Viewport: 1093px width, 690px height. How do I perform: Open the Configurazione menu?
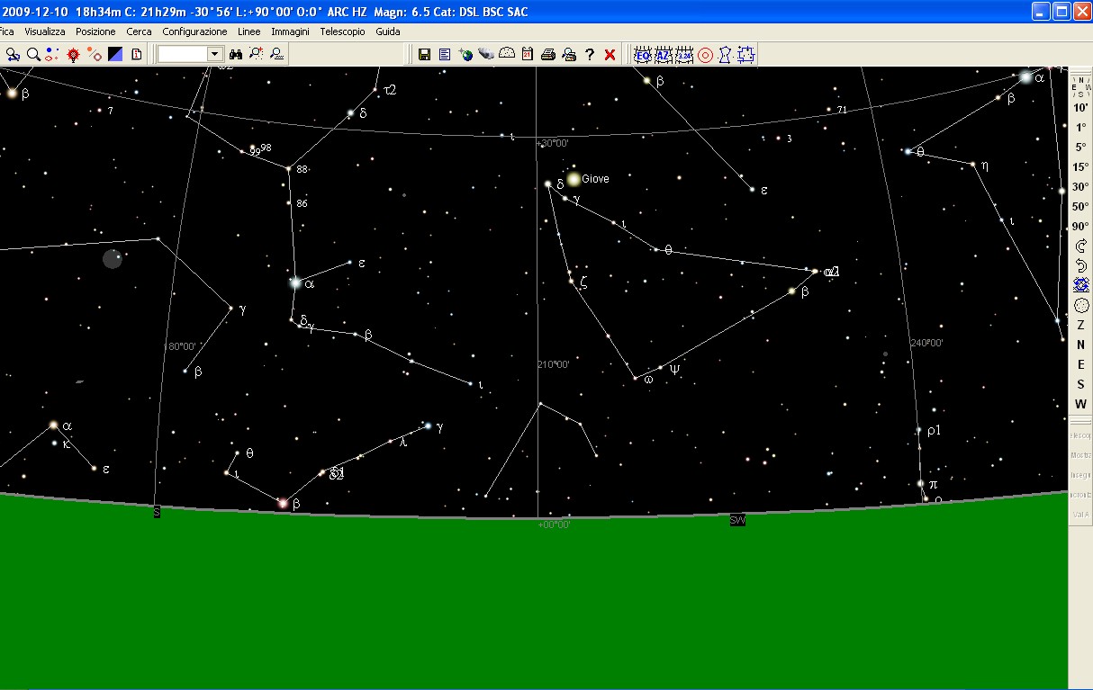click(x=194, y=31)
